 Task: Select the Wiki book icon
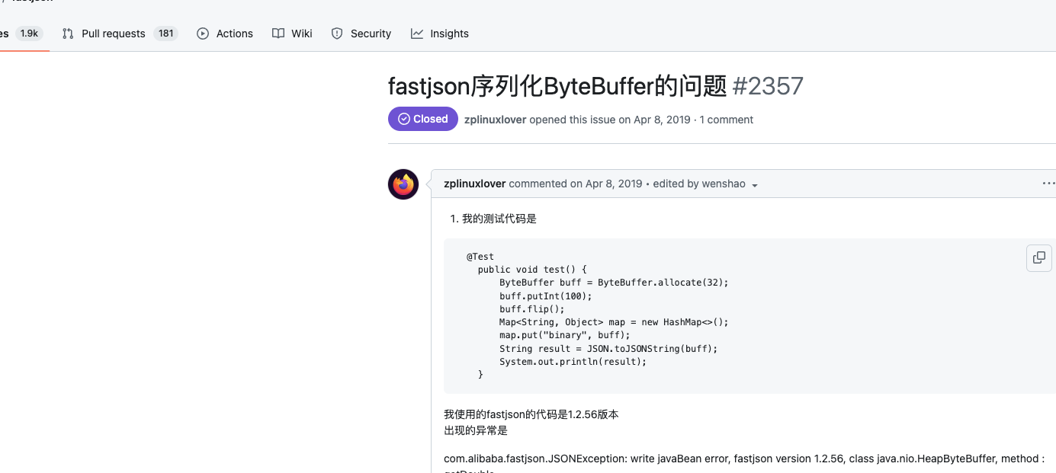(278, 33)
